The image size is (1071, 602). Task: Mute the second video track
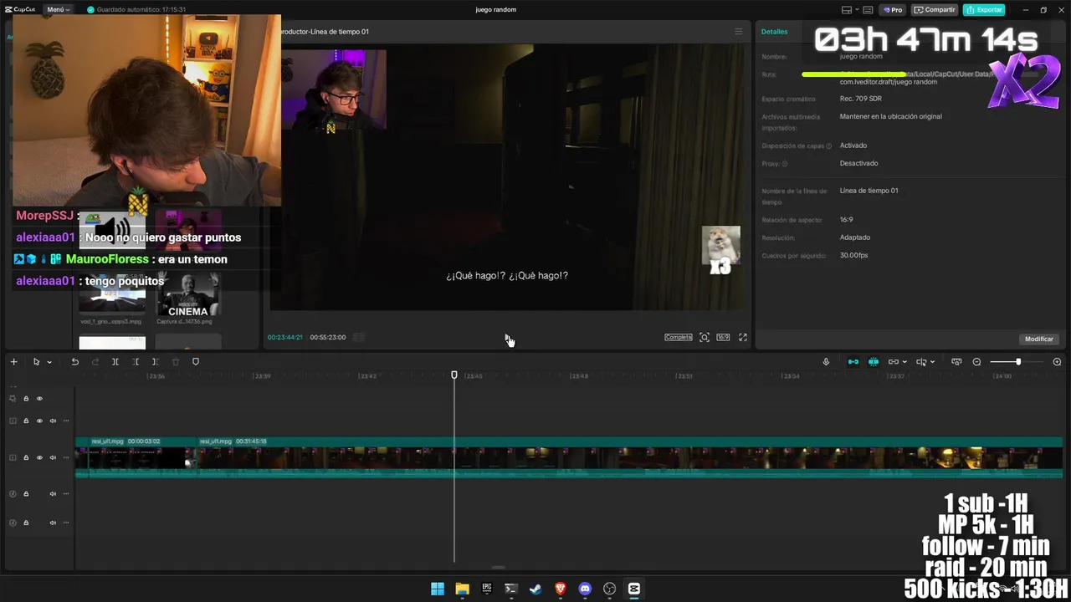(x=53, y=421)
